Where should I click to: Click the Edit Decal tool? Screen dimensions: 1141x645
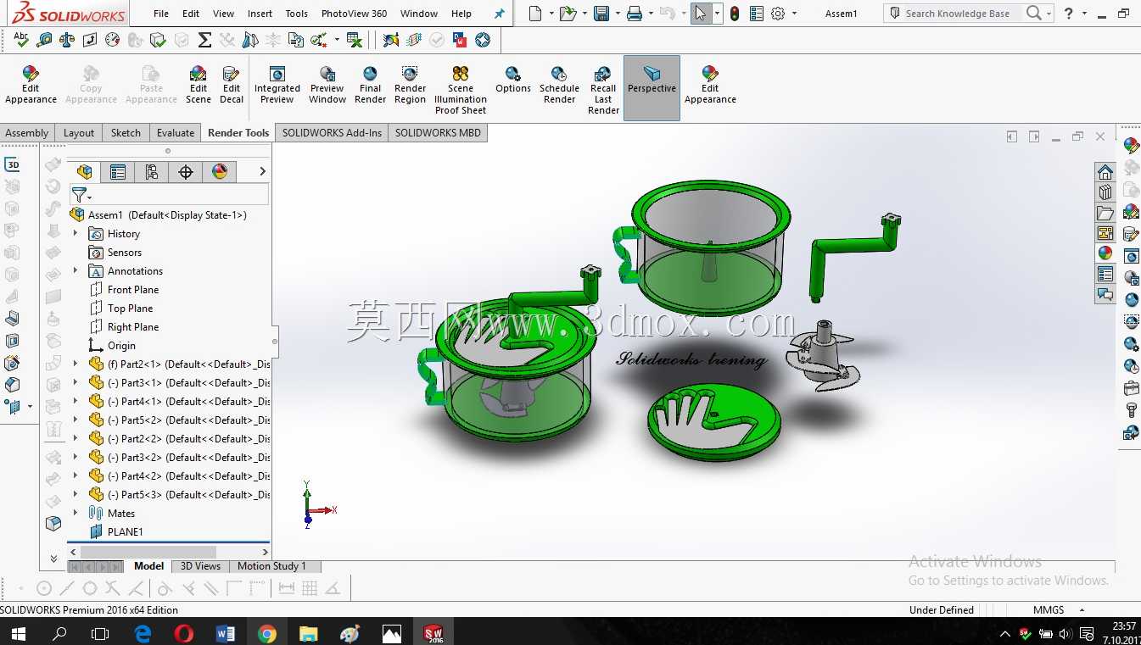[x=232, y=84]
